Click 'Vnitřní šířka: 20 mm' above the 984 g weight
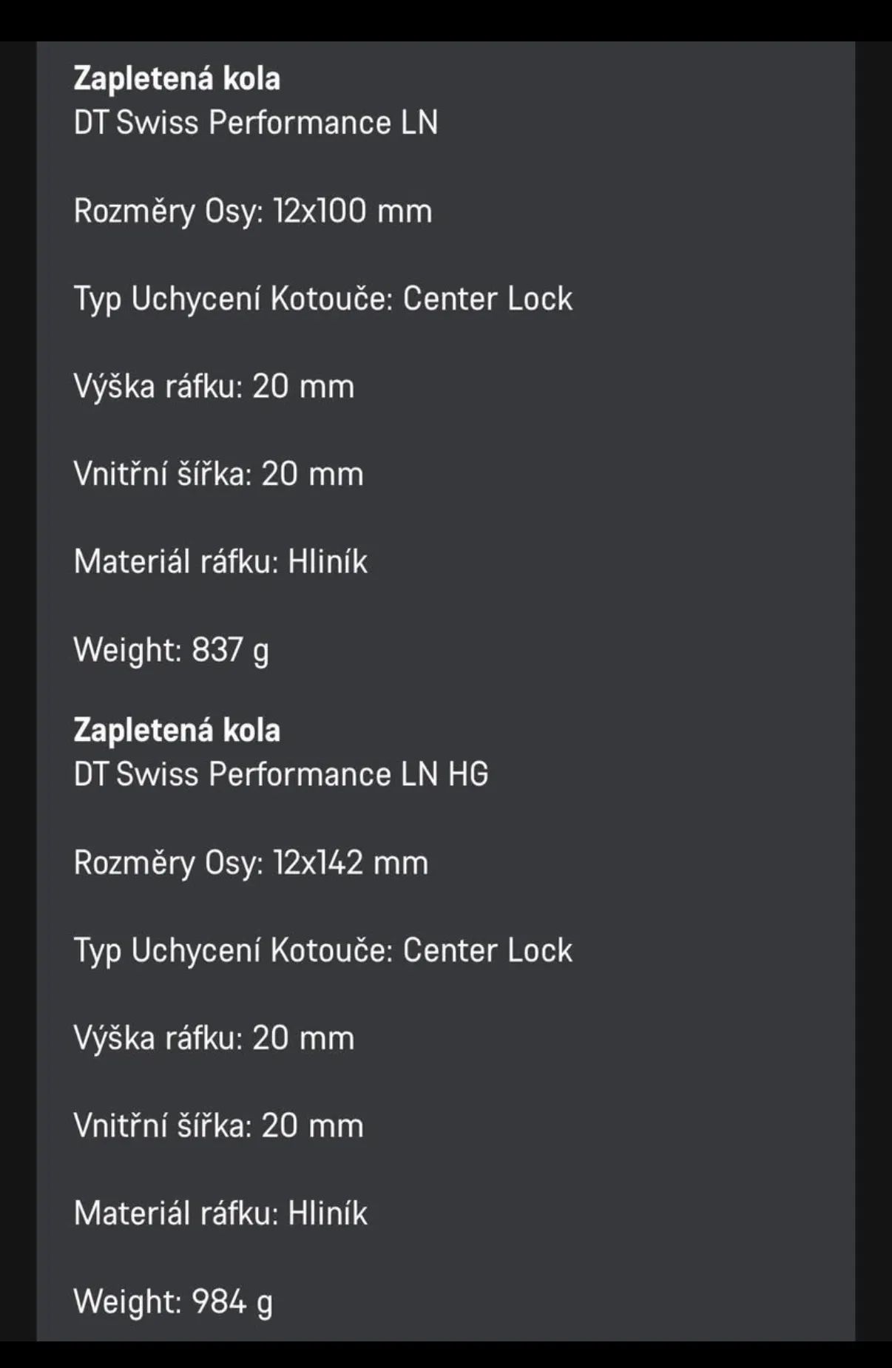This screenshot has width=892, height=1368. tap(218, 1126)
